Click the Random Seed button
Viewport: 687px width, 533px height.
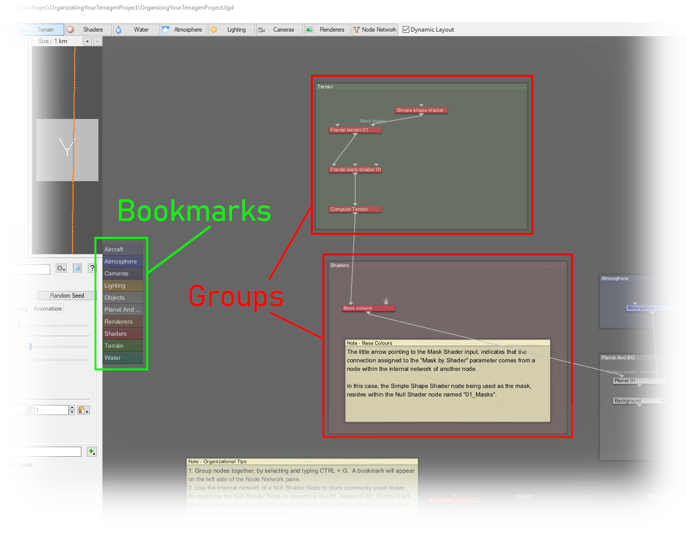point(67,296)
